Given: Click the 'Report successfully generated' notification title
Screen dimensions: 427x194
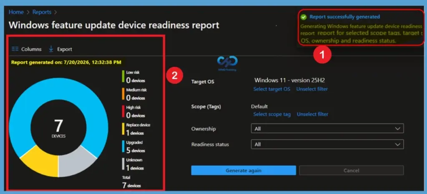Looking at the screenshot, I should pyautogui.click(x=344, y=17).
